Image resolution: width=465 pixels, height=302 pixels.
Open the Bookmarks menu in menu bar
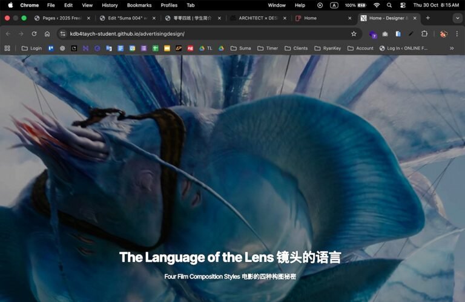[139, 5]
